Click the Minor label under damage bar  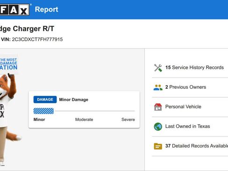(x=39, y=120)
